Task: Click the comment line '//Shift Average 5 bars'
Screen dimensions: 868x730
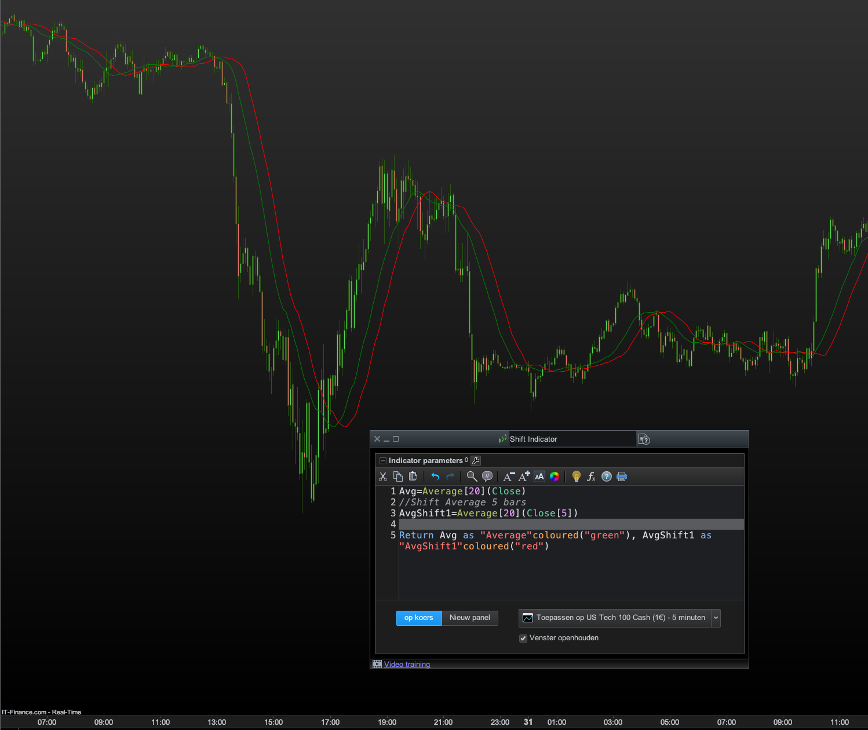Action: coord(462,502)
